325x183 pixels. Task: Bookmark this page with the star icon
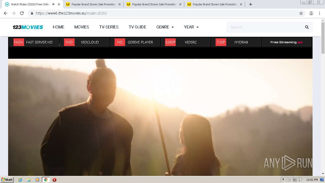301,13
